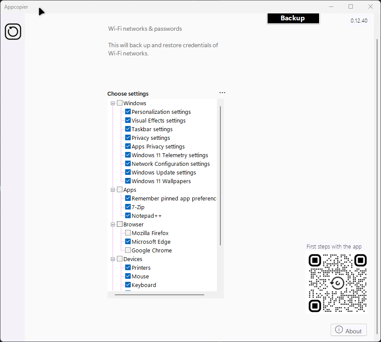The height and width of the screenshot is (342, 381).
Task: Enable the Google Chrome checkbox
Action: 128,250
